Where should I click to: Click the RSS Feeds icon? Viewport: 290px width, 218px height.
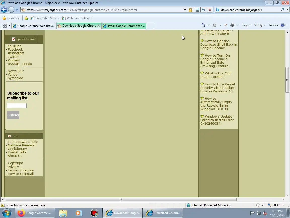point(215,25)
